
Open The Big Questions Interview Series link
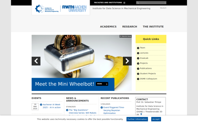coord(82,112)
